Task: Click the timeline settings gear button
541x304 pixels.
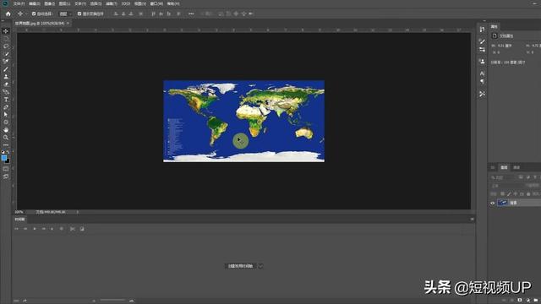Action: point(62,229)
